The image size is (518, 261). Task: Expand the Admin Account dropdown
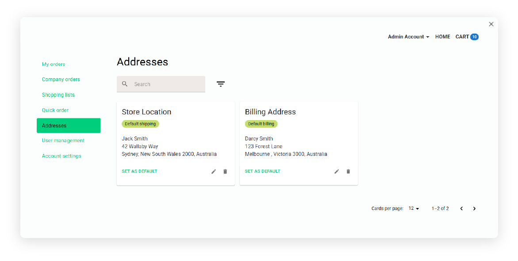click(409, 37)
